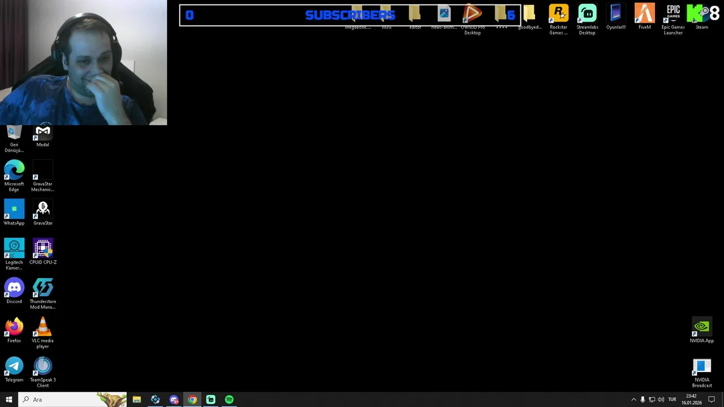The image size is (724, 407).
Task: Open the goodbyed... folder
Action: click(x=529, y=16)
